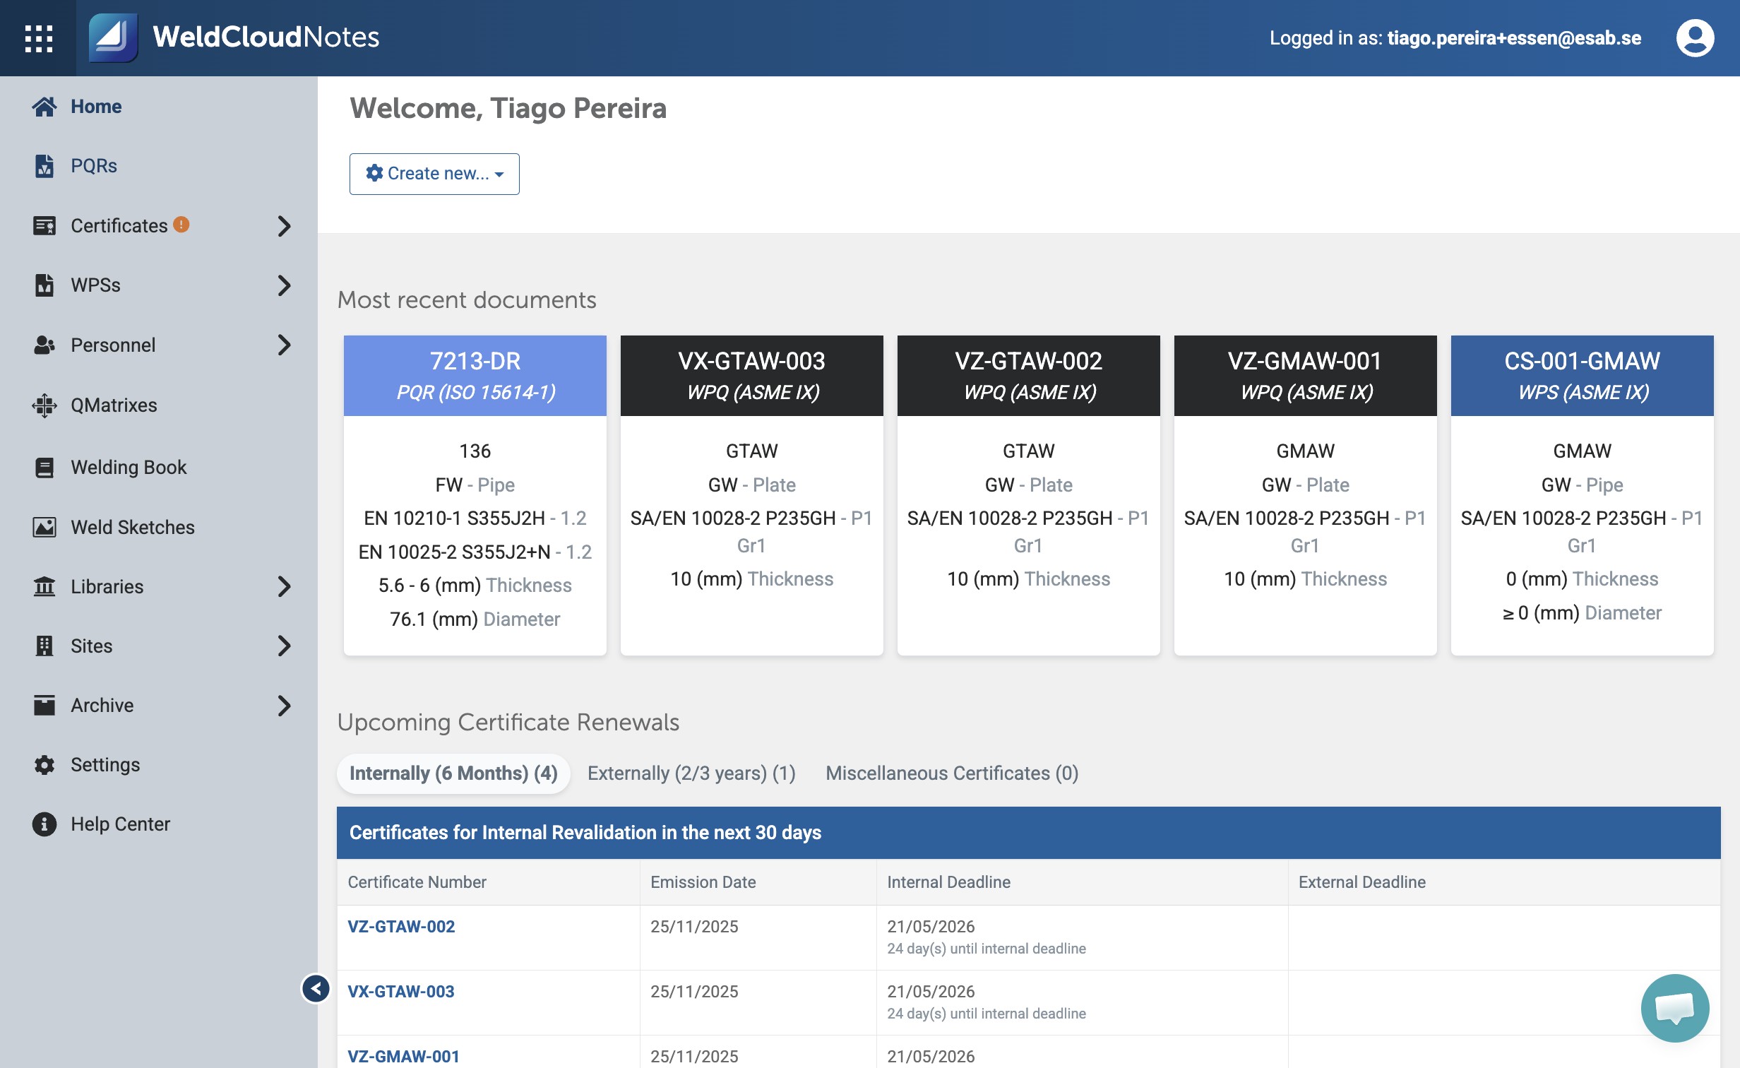Viewport: 1740px width, 1068px height.
Task: Open certificate link VX-GTAW-003 in table
Action: (x=401, y=992)
